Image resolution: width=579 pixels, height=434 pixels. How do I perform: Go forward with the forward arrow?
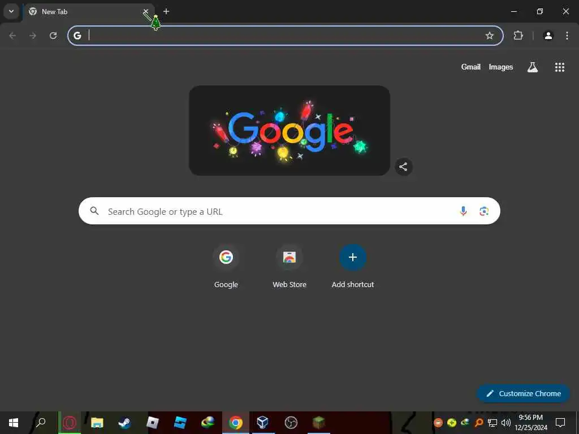click(x=33, y=36)
